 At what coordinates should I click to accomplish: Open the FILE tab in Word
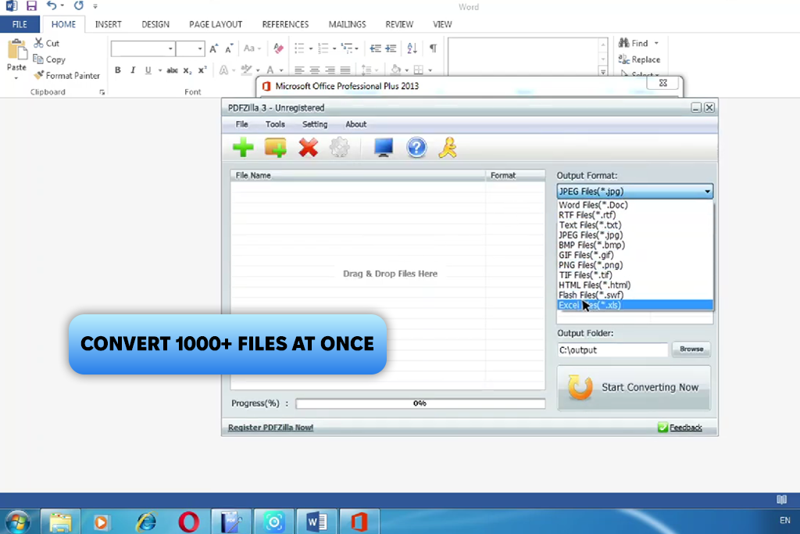(x=20, y=24)
